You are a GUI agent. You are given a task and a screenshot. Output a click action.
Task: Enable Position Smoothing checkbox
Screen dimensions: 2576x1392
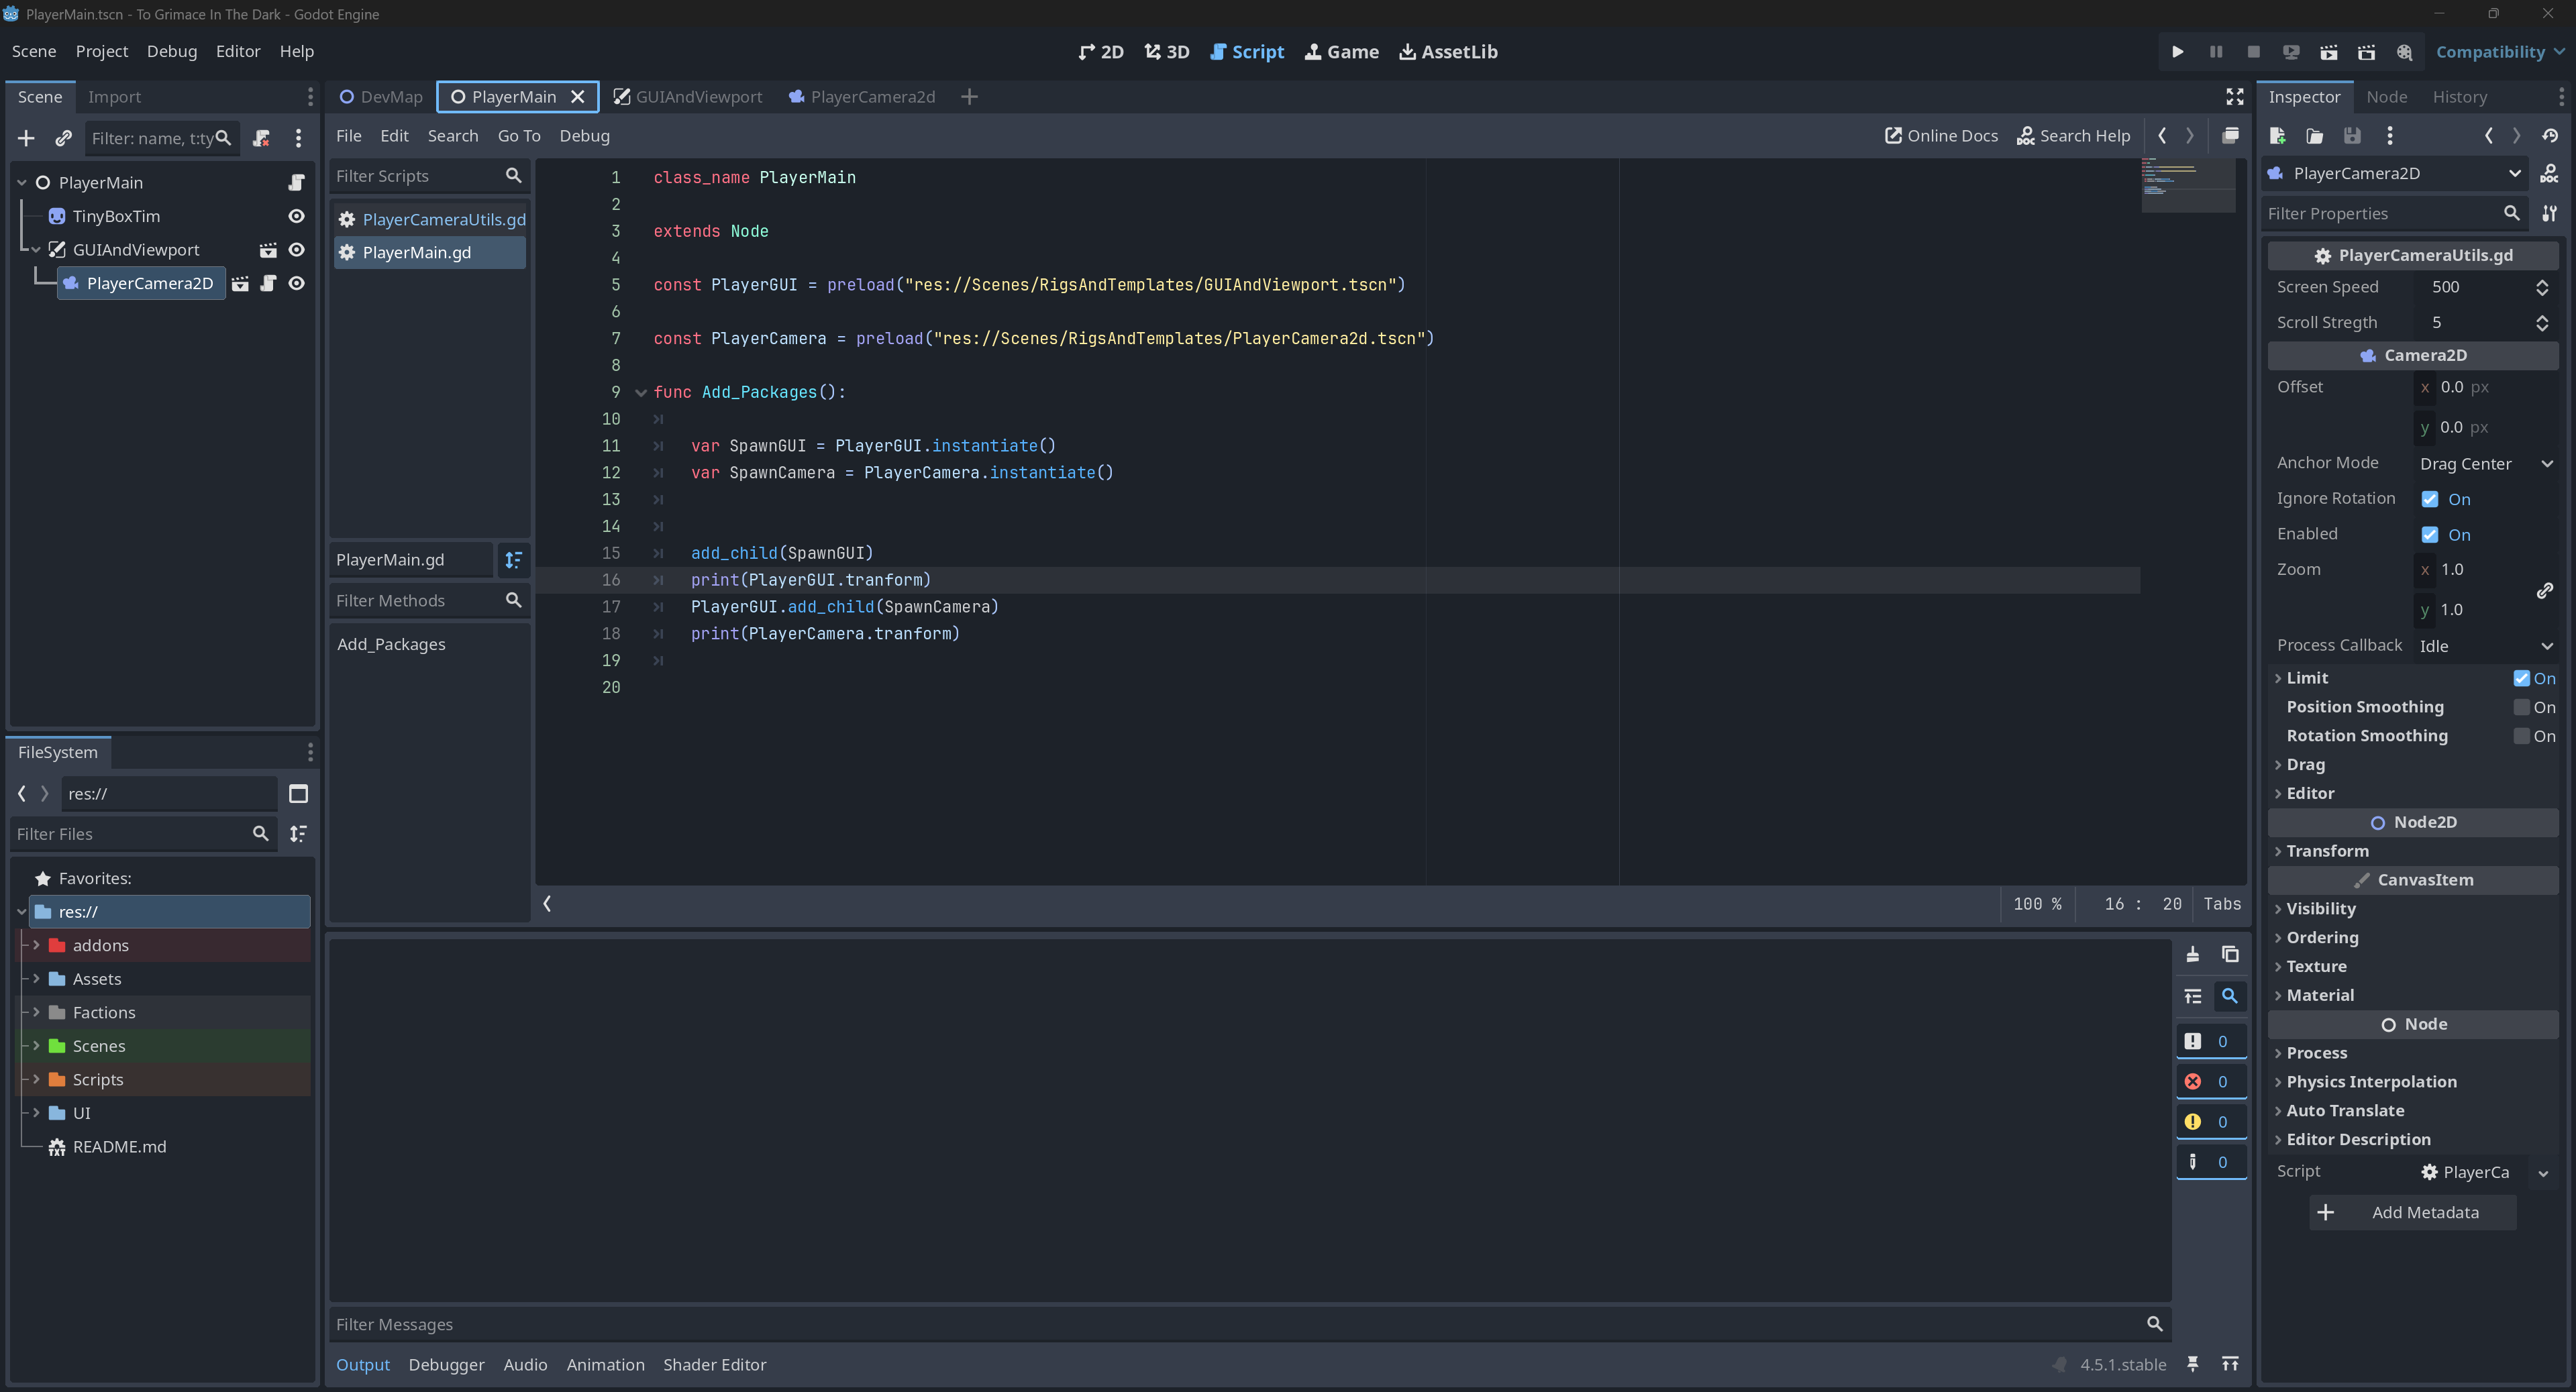pyautogui.click(x=2522, y=707)
